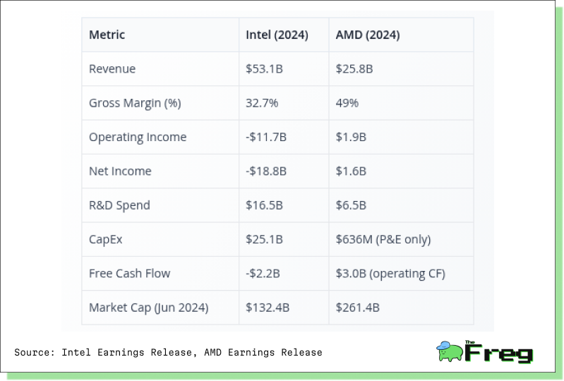Click the Metric column header
564x381 pixels.
click(107, 35)
